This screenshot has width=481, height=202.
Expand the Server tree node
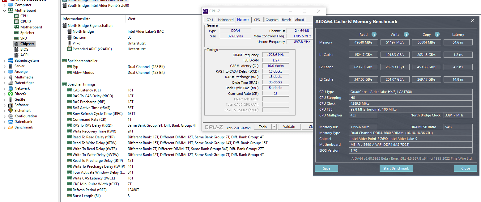pos(4,66)
